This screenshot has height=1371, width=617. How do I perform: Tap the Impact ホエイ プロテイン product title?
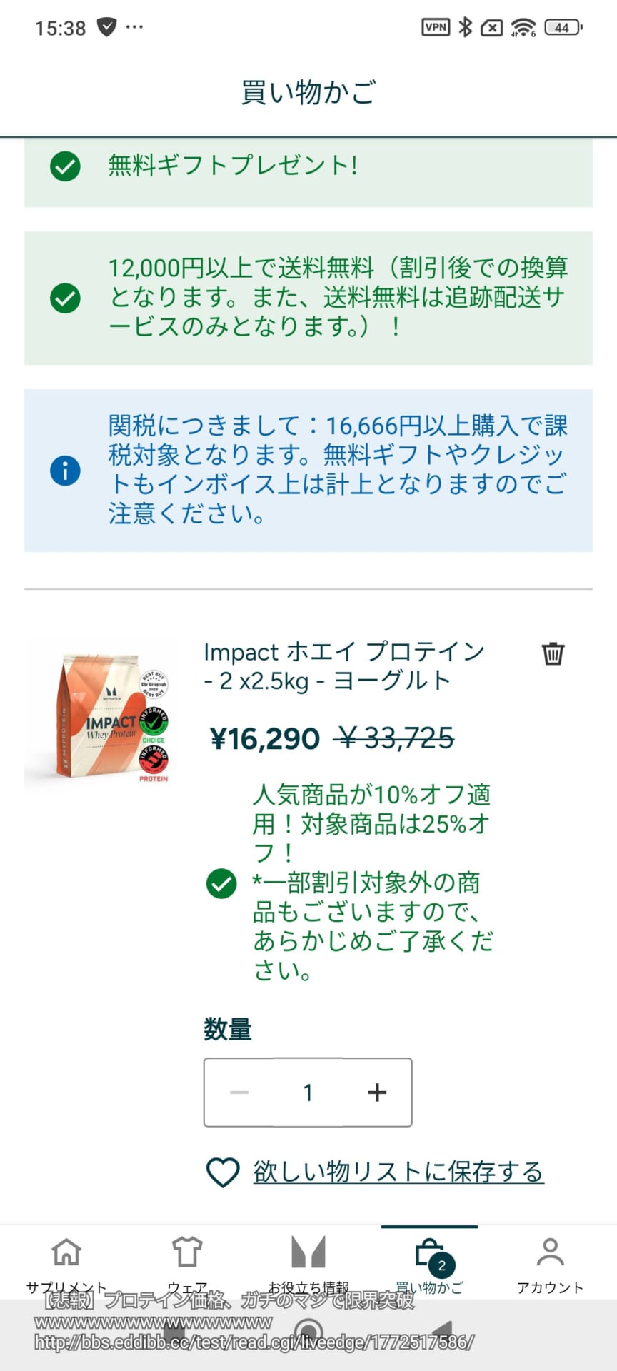(343, 666)
